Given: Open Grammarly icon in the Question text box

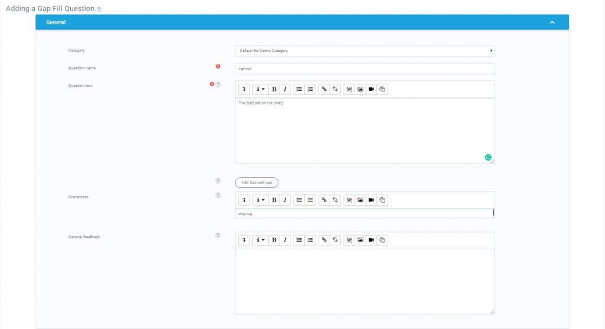Looking at the screenshot, I should (x=488, y=157).
